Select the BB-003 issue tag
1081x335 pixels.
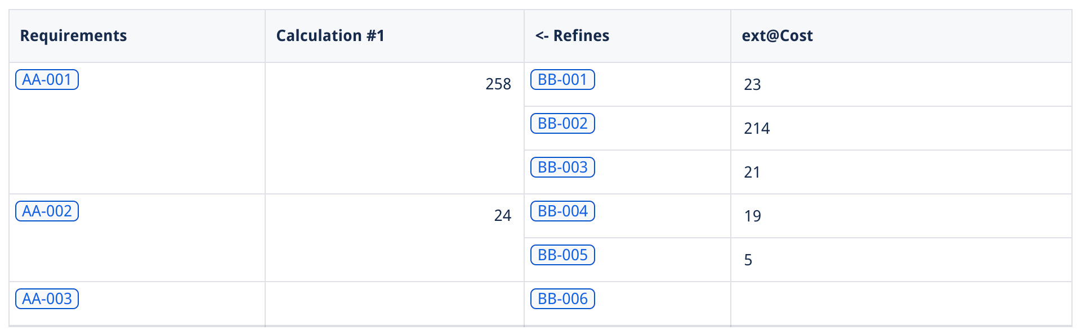coord(562,168)
